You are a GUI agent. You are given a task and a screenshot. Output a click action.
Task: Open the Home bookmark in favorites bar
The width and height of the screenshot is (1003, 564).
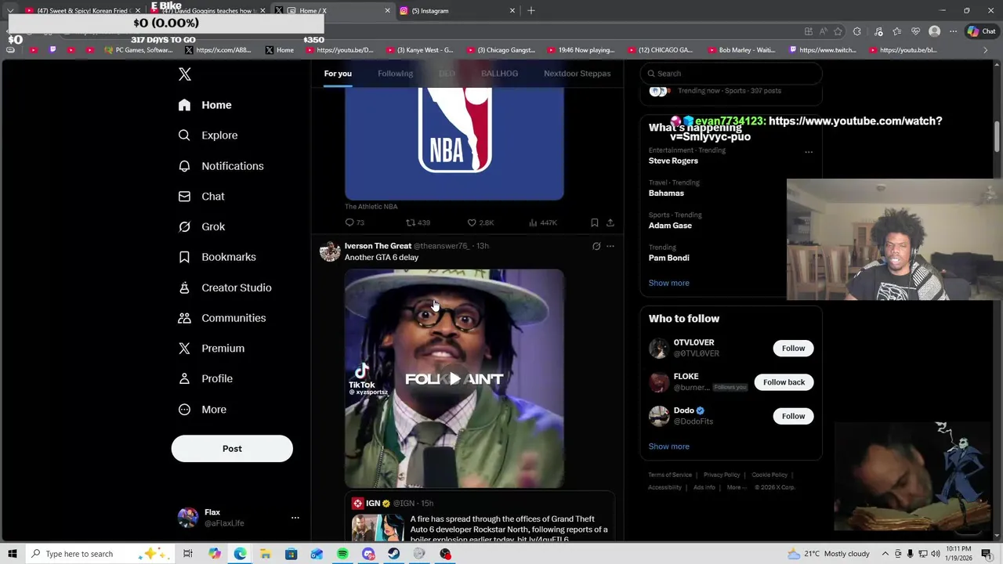pyautogui.click(x=280, y=50)
